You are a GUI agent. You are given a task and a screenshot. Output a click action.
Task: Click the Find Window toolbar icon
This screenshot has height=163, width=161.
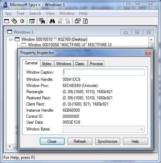click(x=42, y=21)
